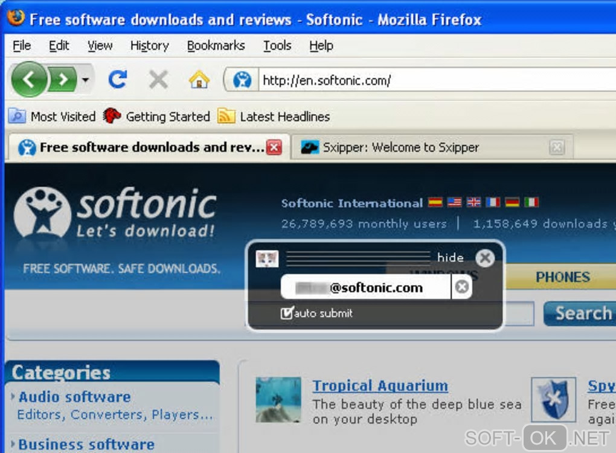This screenshot has width=616, height=453.
Task: Click the Stop loading X icon
Action: 158,80
